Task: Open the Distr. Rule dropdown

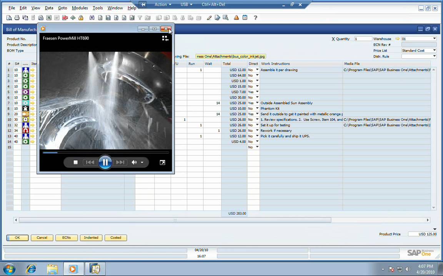Action: click(x=434, y=56)
